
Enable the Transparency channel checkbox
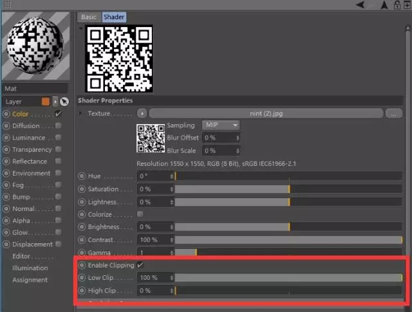59,149
